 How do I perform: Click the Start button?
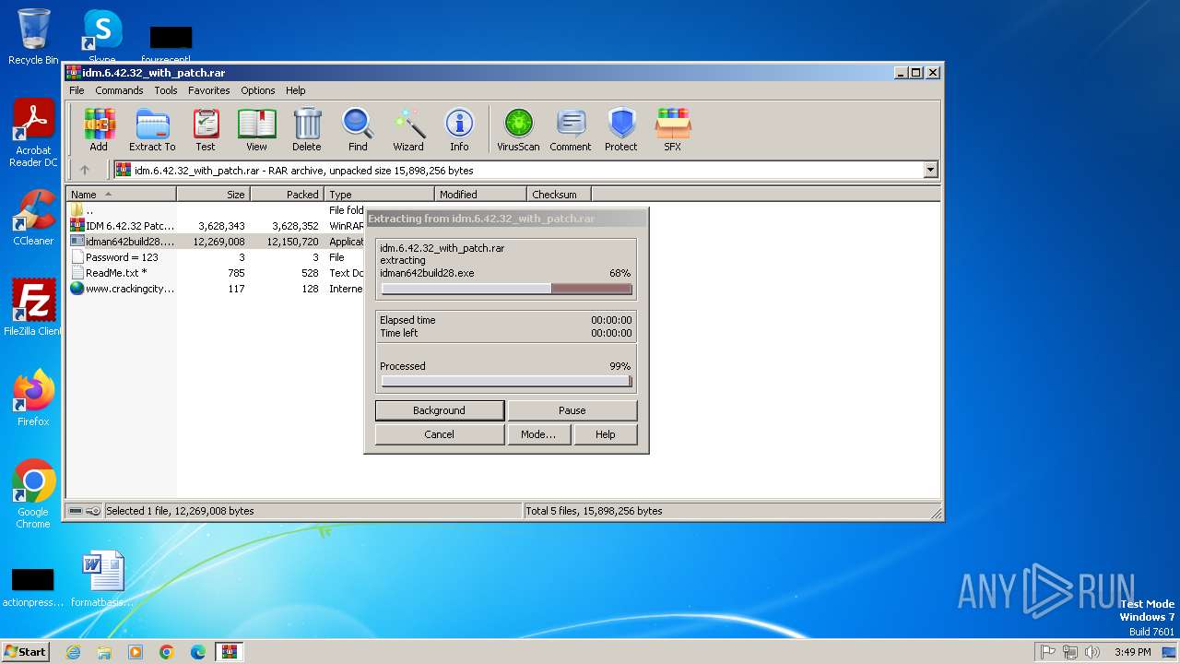pyautogui.click(x=26, y=652)
